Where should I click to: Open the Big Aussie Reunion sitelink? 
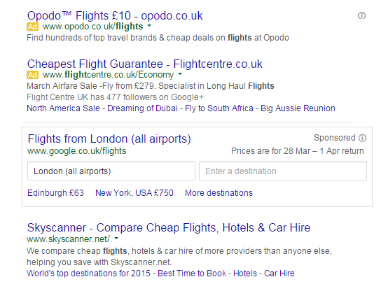[x=298, y=108]
